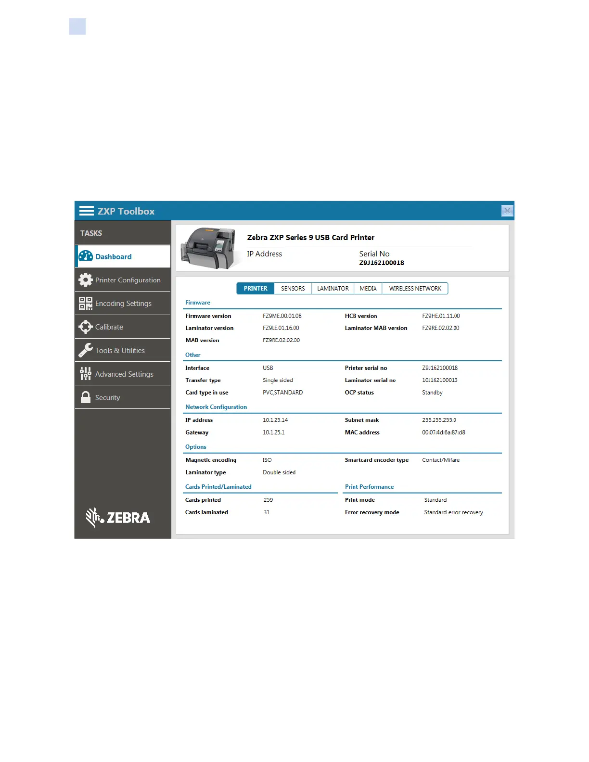Screen dimensions: 589x762
Task: Click the ZXP Toolbox title text
Action: click(126, 211)
